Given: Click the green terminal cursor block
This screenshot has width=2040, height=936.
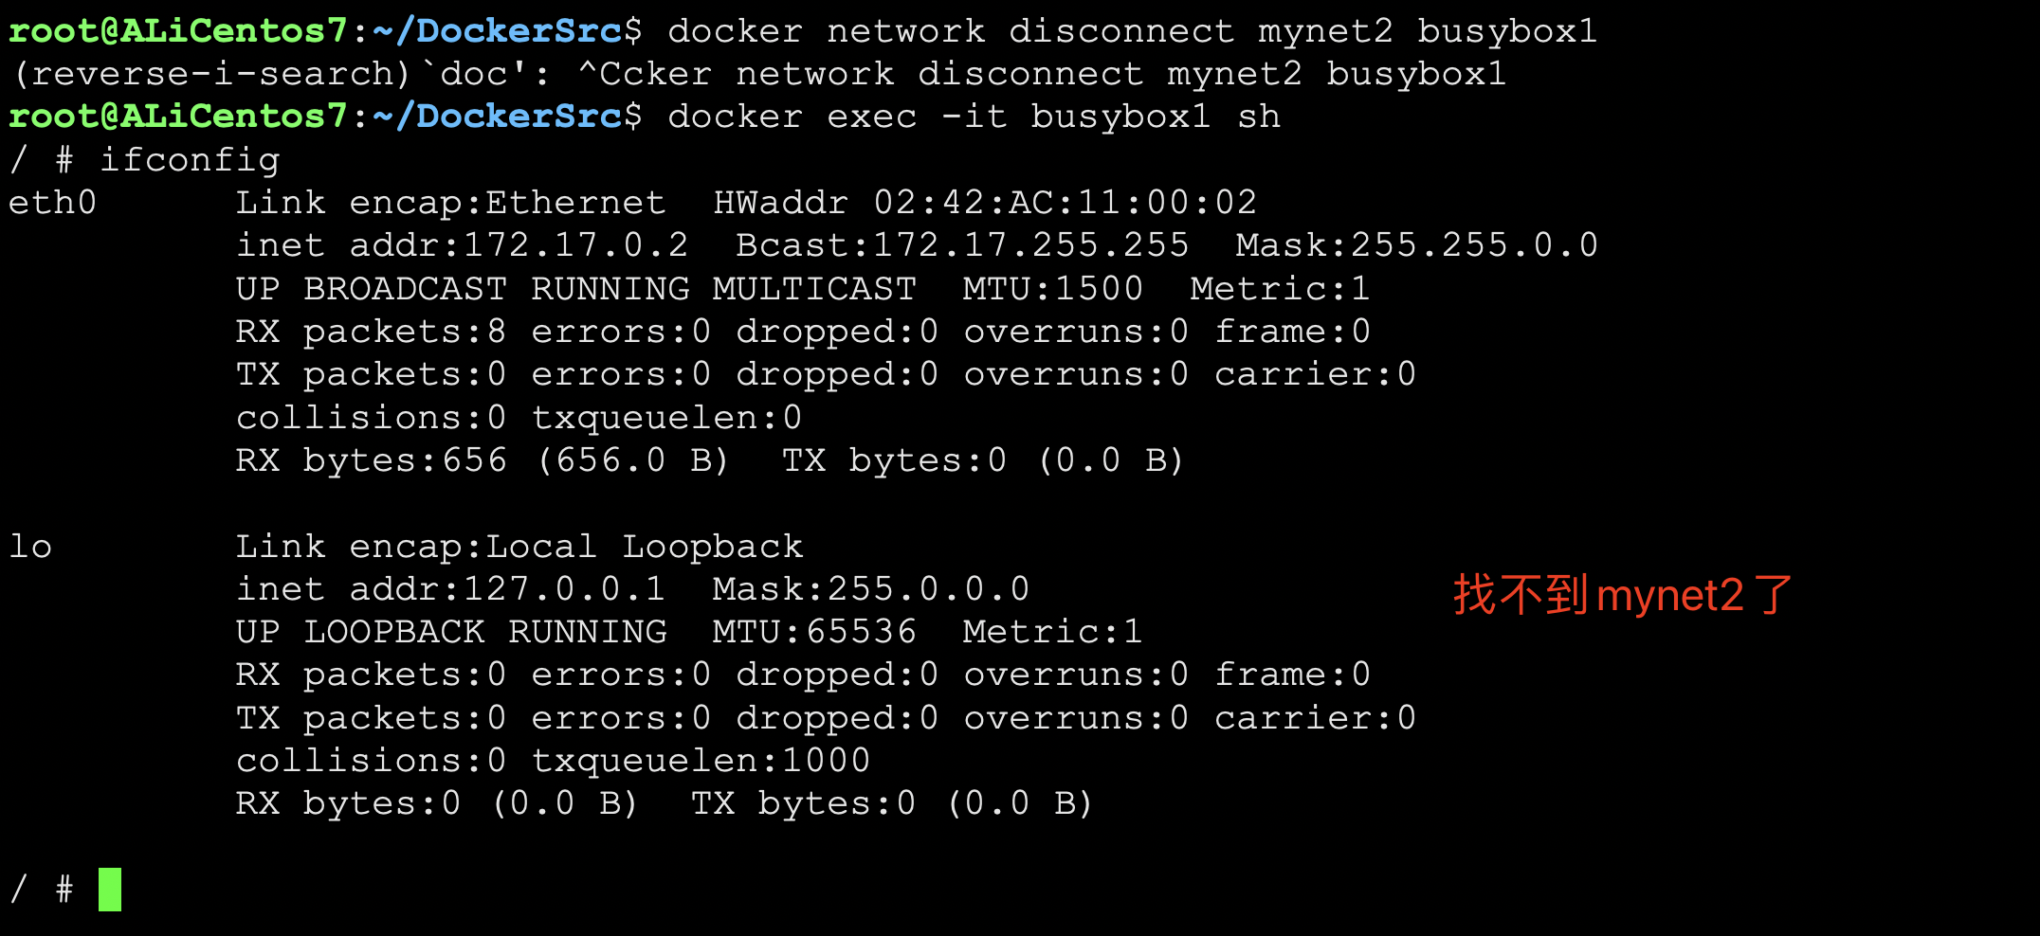Looking at the screenshot, I should click(110, 890).
